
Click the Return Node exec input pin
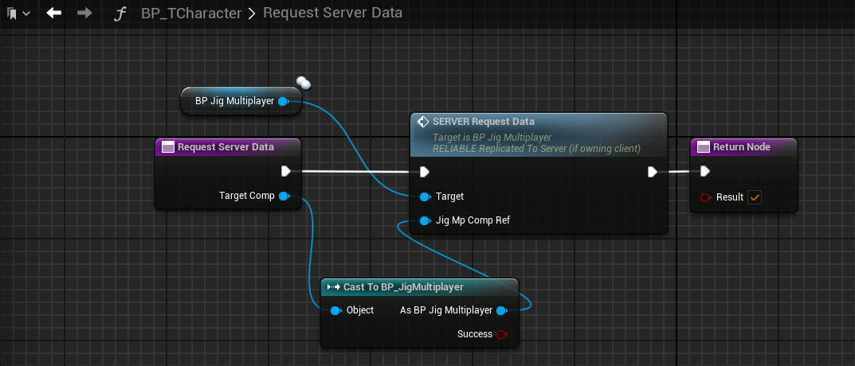point(704,172)
